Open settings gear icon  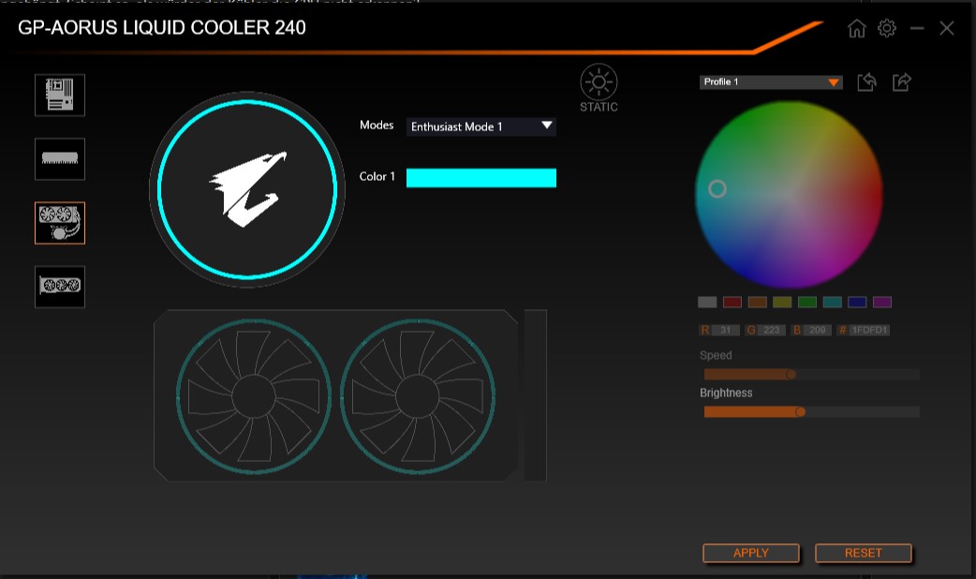887,28
